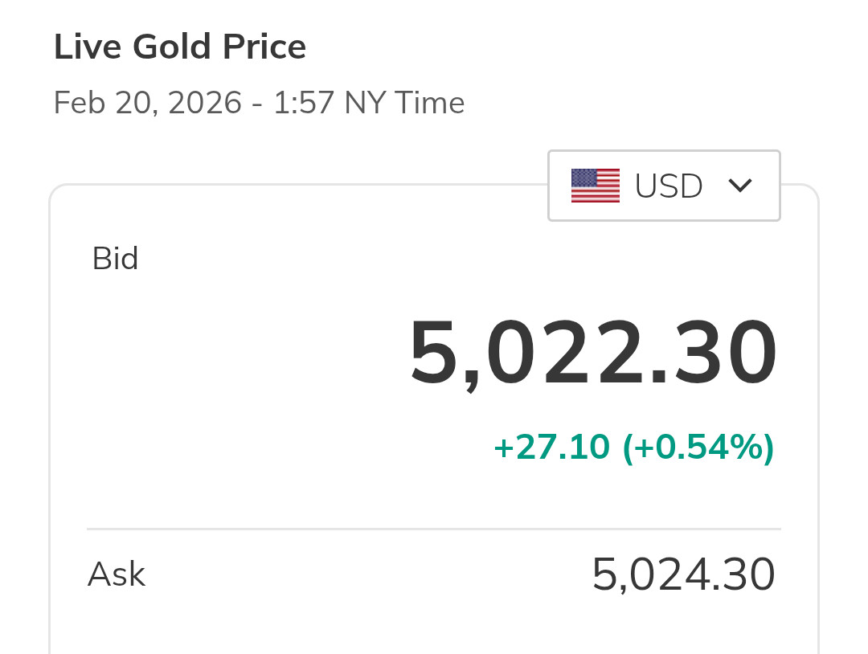
Task: Select the Ask label
Action: 117,574
